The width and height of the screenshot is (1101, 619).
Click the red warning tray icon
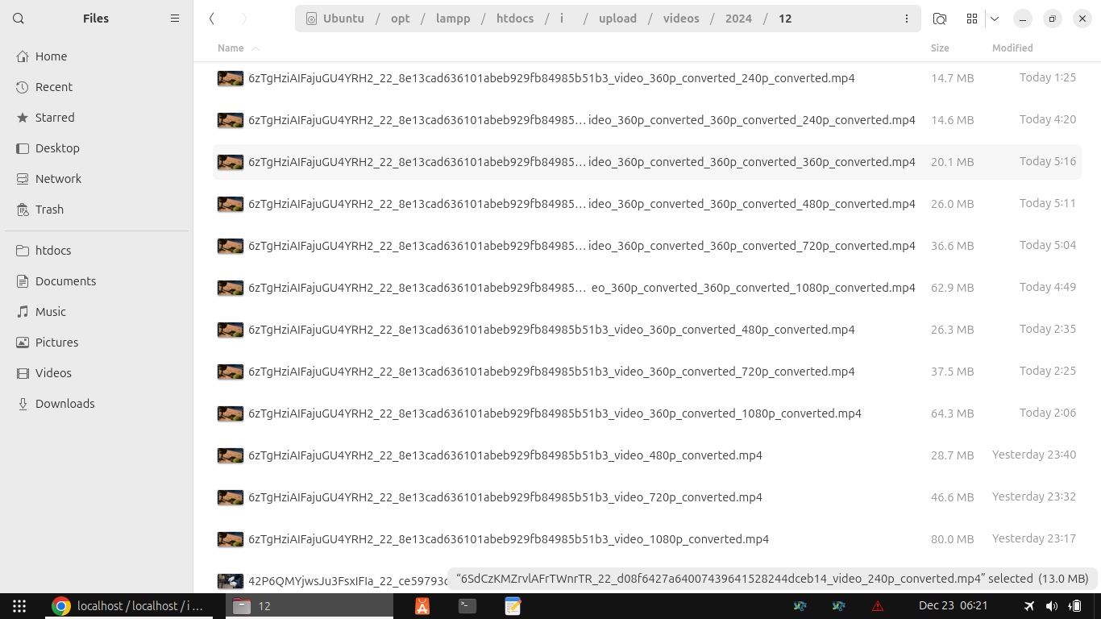(x=878, y=606)
